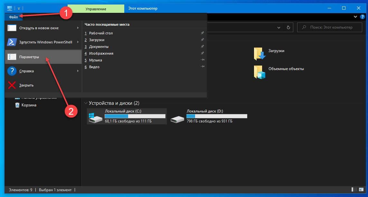Open the Файл menu

[x=14, y=17]
